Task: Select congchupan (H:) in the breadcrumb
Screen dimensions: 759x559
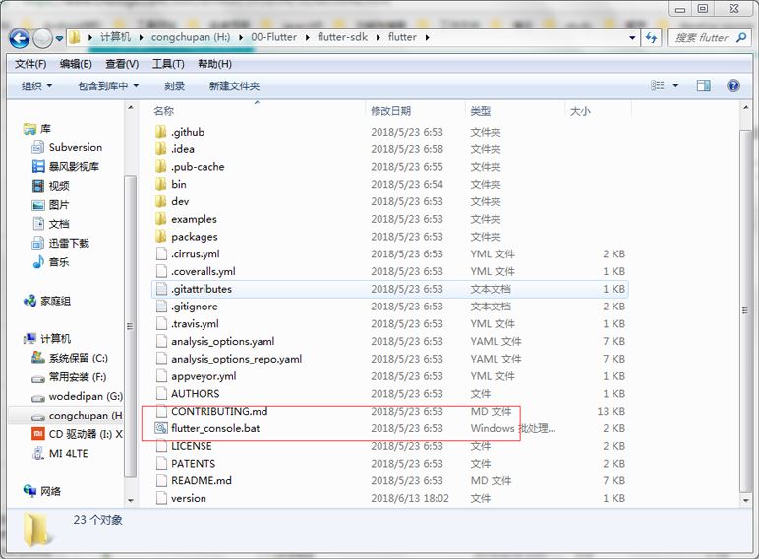Action: (190, 37)
